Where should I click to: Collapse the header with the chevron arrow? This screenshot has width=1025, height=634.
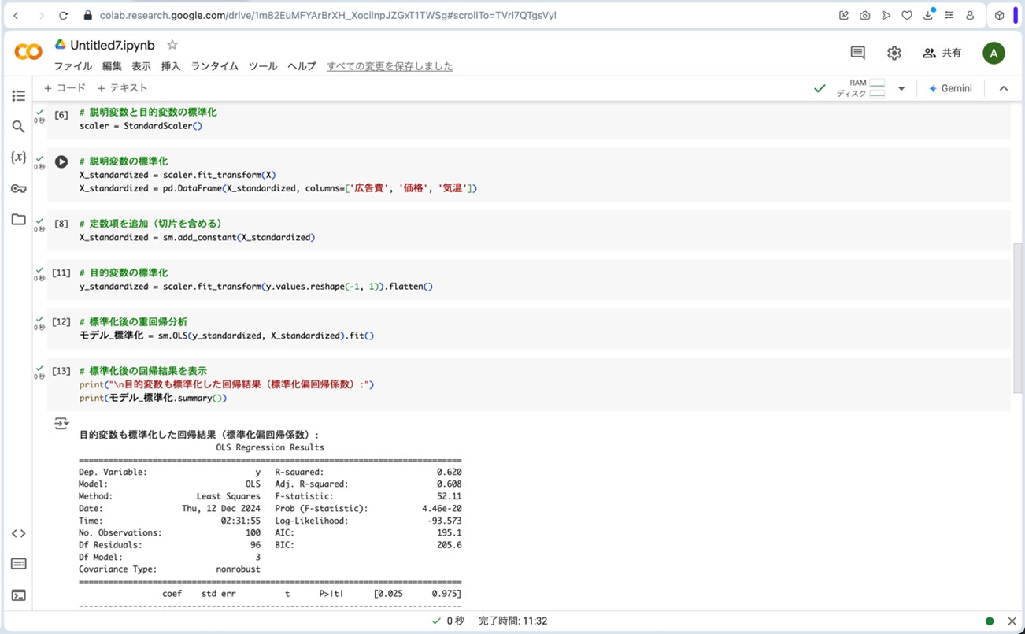point(1003,89)
